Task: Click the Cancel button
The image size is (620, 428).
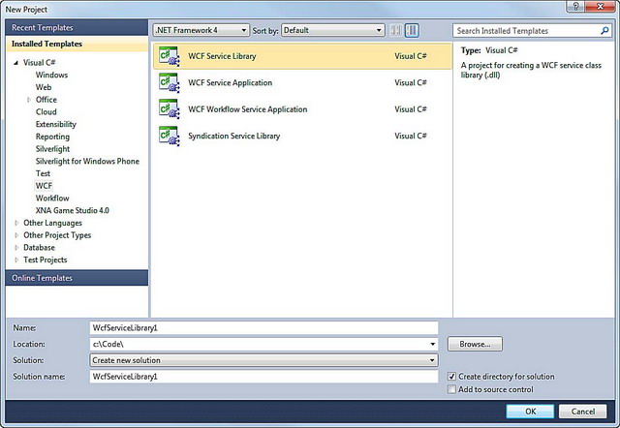Action: [582, 411]
